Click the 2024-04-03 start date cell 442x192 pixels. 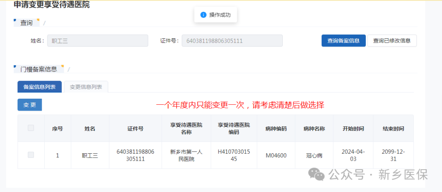click(353, 155)
